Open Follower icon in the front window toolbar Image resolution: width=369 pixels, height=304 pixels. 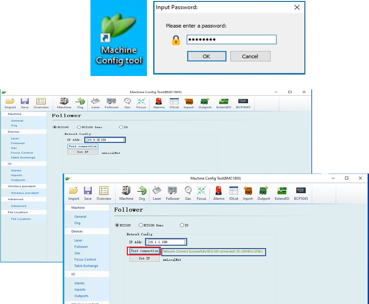tap(172, 194)
